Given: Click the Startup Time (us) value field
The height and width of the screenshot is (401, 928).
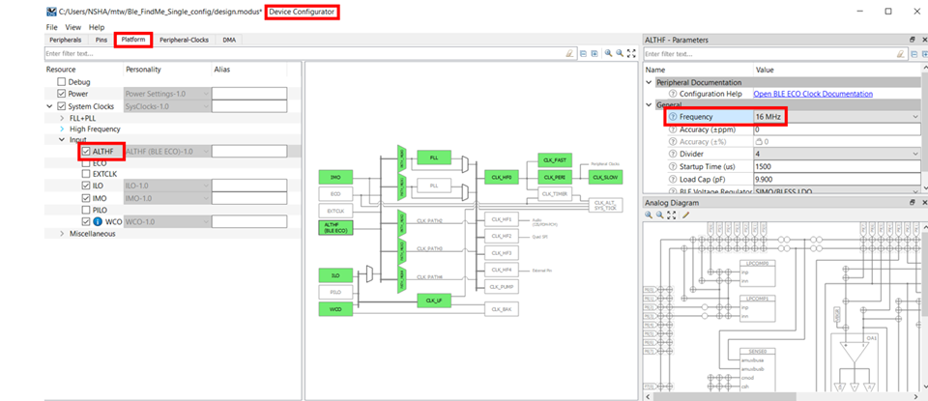Looking at the screenshot, I should pyautogui.click(x=837, y=167).
